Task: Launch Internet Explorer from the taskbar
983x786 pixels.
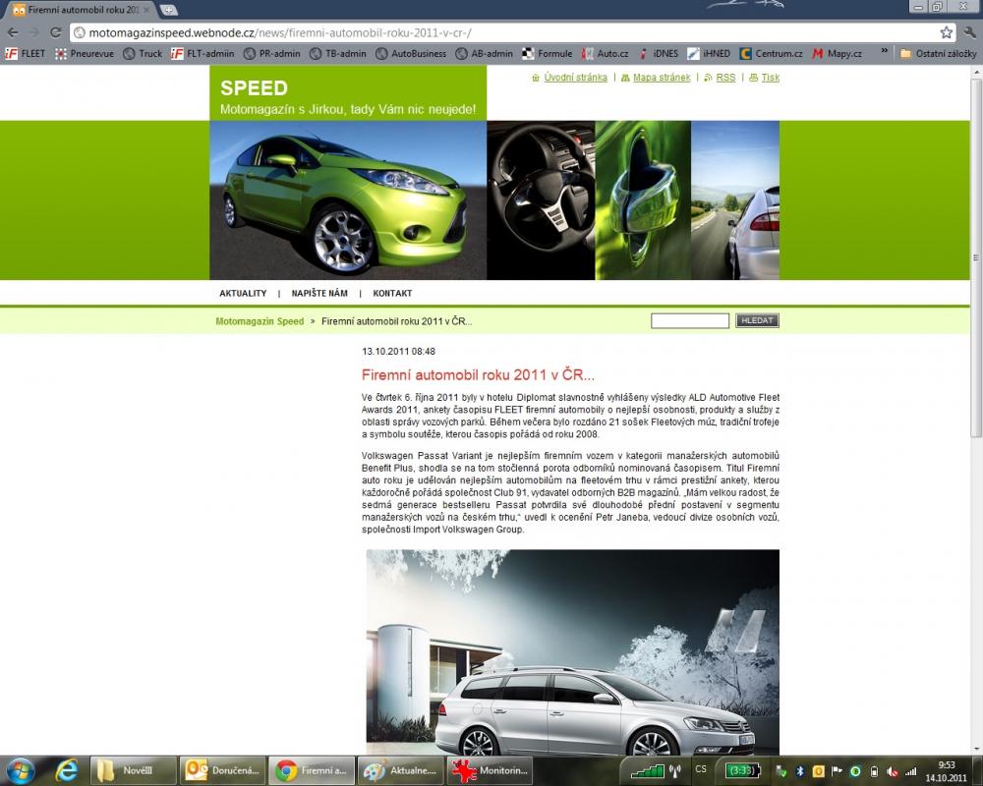Action: pos(66,770)
